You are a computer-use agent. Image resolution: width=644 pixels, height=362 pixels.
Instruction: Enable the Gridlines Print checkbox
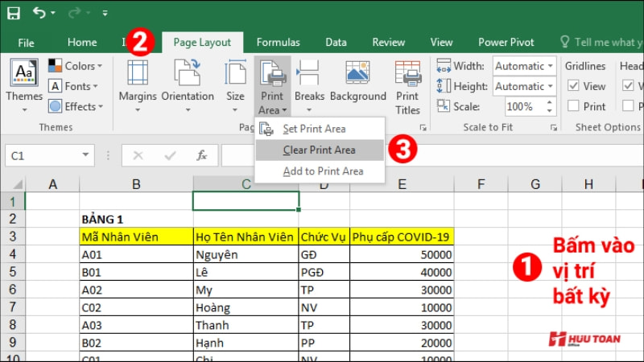(x=574, y=106)
